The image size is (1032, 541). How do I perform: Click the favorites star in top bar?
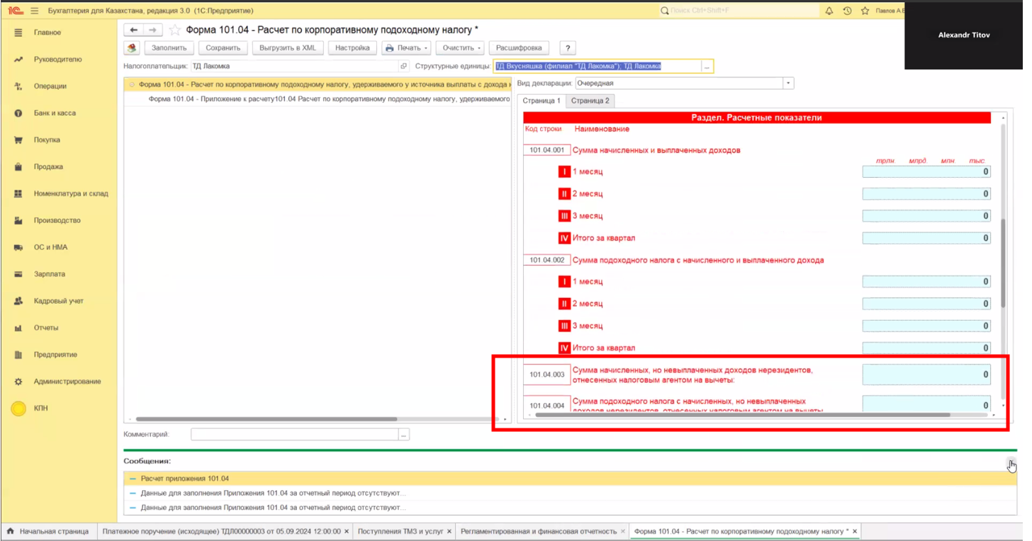click(865, 11)
